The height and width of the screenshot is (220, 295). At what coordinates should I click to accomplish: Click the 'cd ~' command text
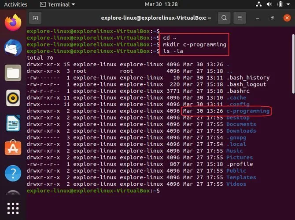pos(170,38)
